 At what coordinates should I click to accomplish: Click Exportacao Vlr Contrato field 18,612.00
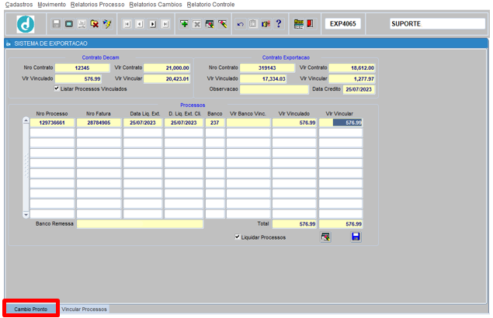352,68
